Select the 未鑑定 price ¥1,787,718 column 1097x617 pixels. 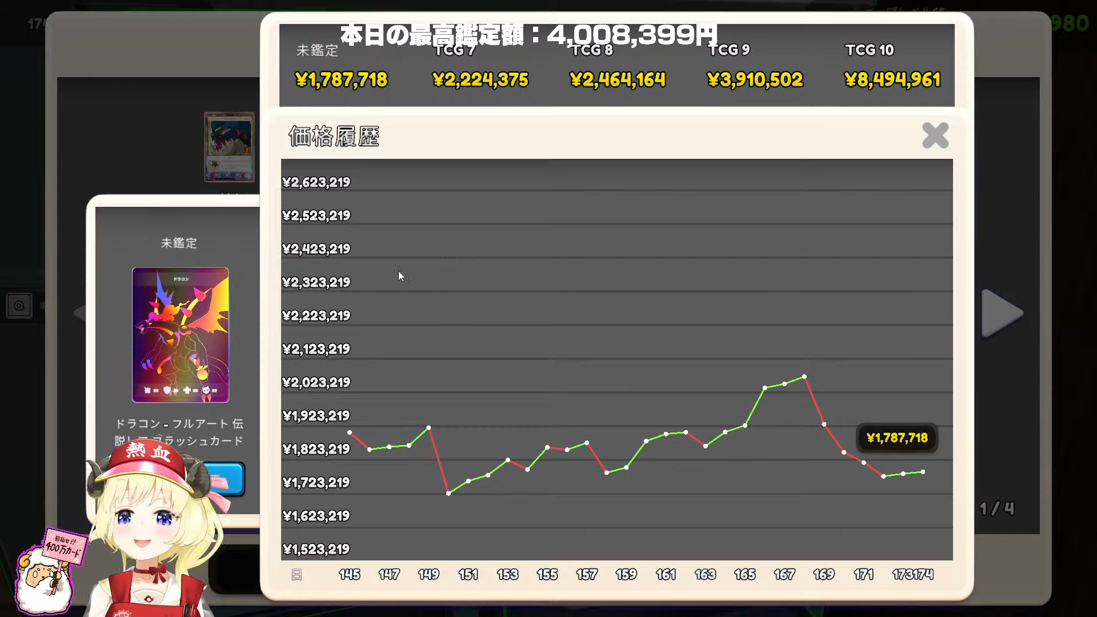coord(341,79)
